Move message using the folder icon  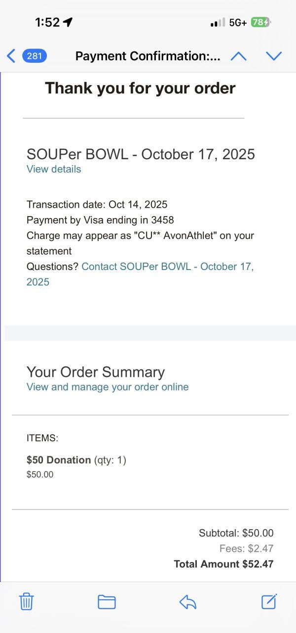point(107,601)
